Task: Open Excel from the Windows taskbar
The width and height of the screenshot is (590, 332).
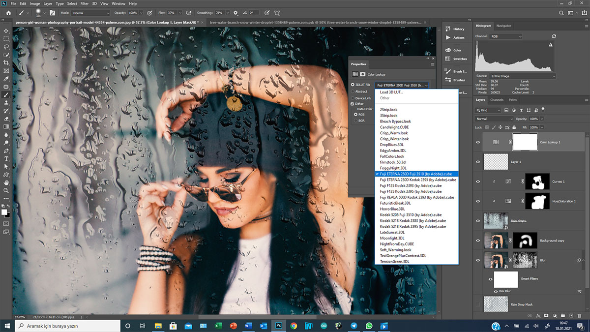Action: (218, 326)
